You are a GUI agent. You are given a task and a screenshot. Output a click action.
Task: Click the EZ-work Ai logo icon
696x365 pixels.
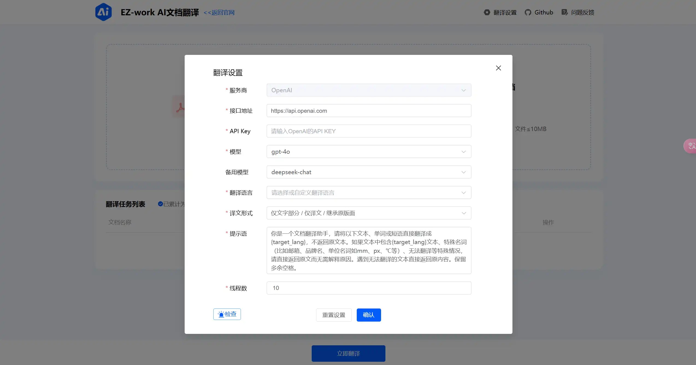[x=103, y=12]
